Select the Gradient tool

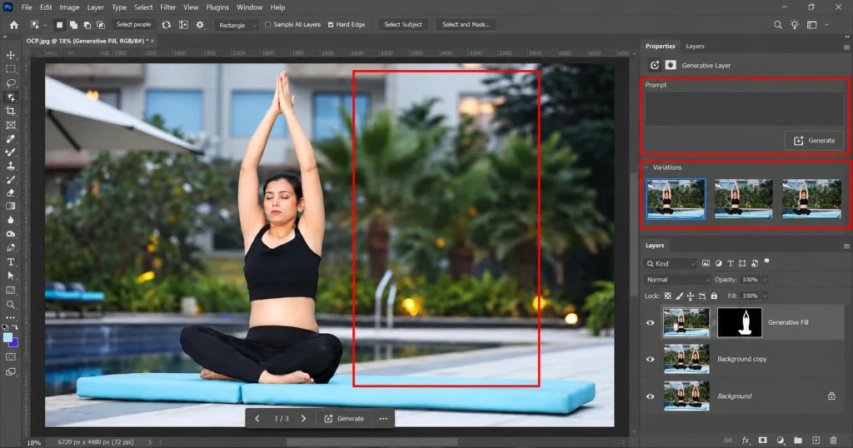(11, 207)
